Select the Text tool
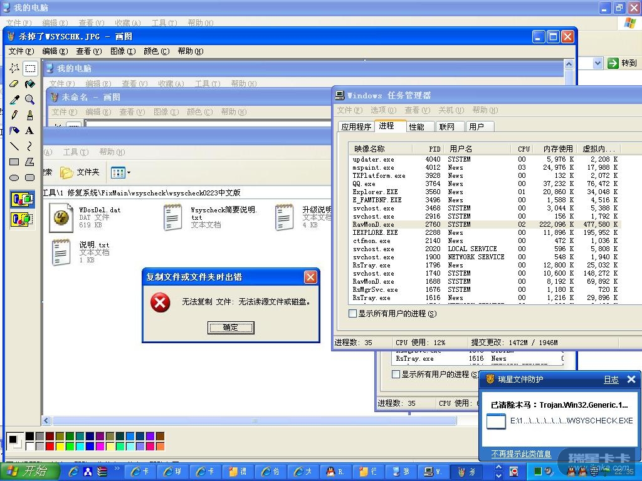 29,131
